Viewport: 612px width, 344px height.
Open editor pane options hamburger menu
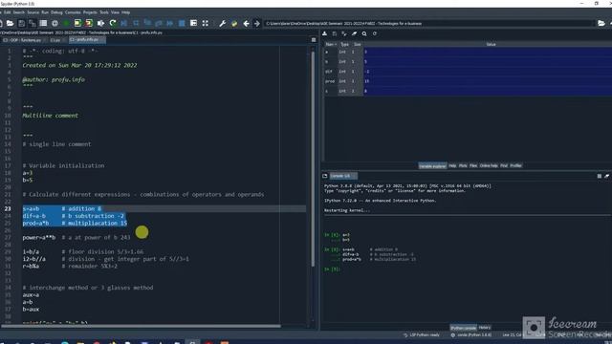tap(314, 40)
